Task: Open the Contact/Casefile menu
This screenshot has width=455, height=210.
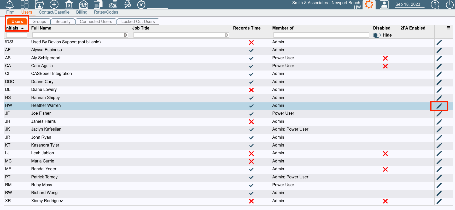Action: [x=54, y=12]
